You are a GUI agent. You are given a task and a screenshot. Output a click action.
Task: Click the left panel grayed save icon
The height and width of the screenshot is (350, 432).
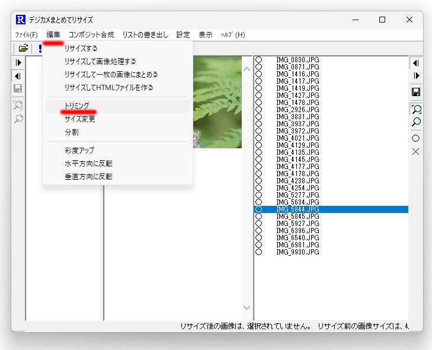(18, 88)
